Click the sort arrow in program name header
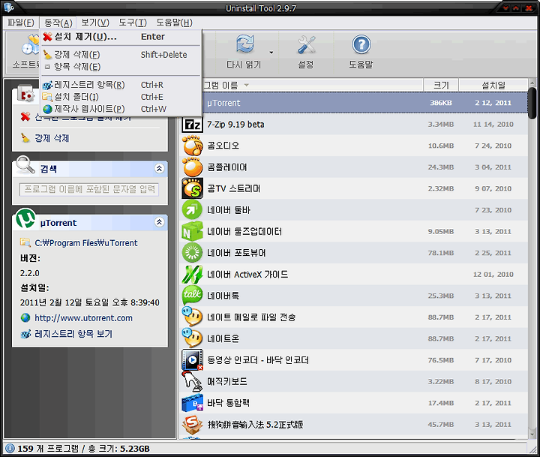This screenshot has width=540, height=457. pyautogui.click(x=246, y=85)
